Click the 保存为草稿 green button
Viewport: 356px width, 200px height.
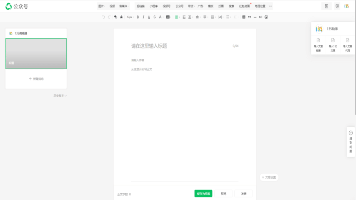click(x=203, y=194)
